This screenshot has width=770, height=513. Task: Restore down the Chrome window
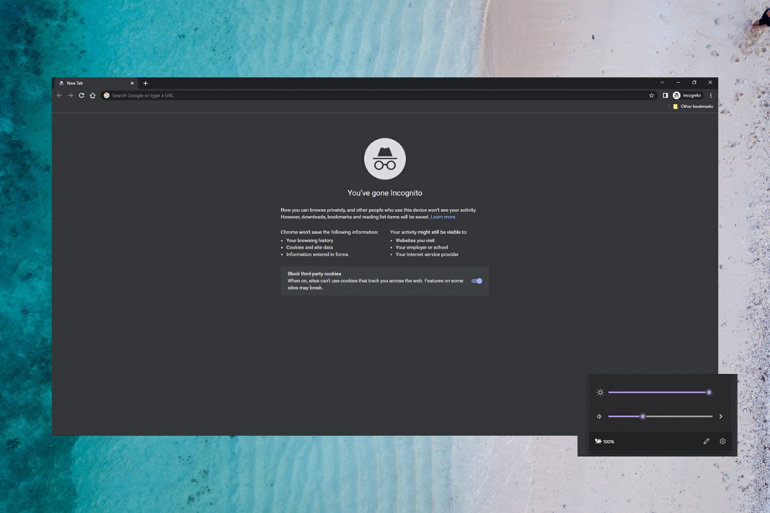694,82
